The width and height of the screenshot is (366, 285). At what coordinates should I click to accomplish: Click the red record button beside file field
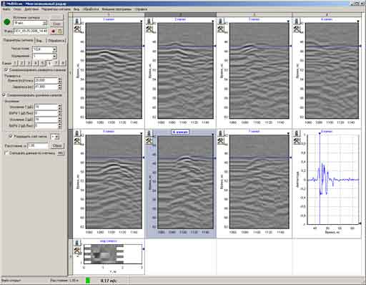[54, 31]
